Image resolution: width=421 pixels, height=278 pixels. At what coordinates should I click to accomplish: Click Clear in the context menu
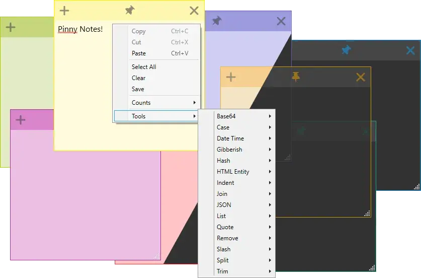pyautogui.click(x=138, y=78)
